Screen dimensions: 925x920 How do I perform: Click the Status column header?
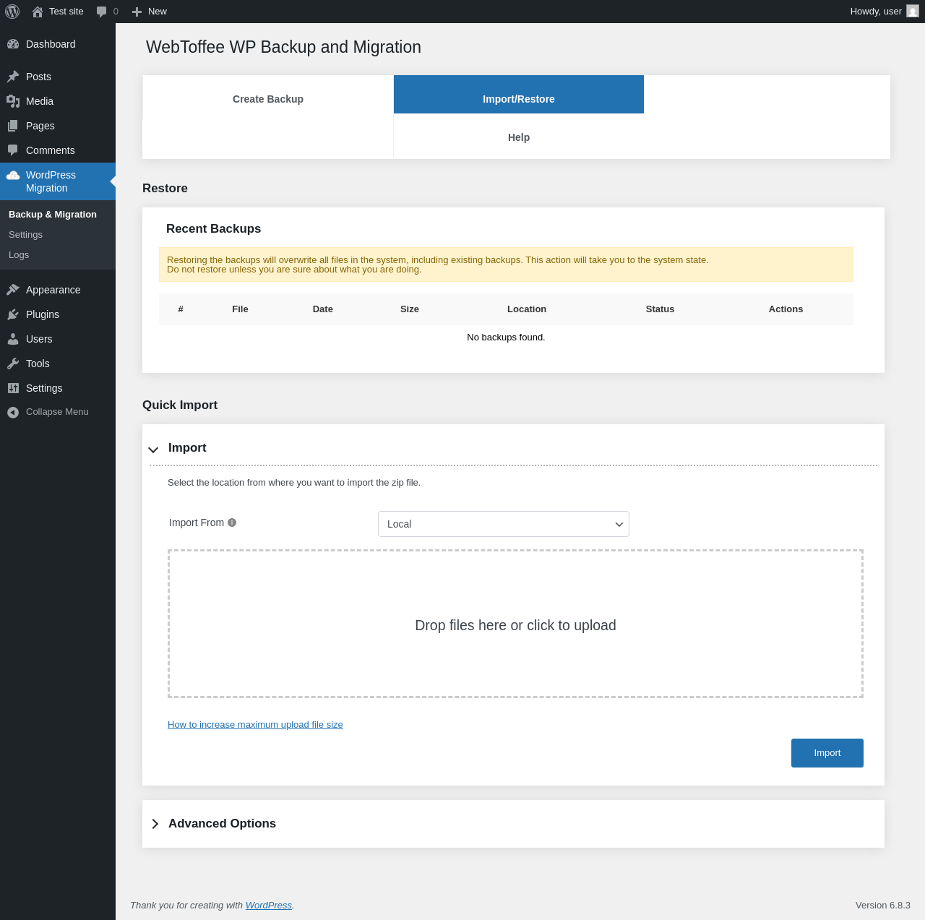[660, 309]
